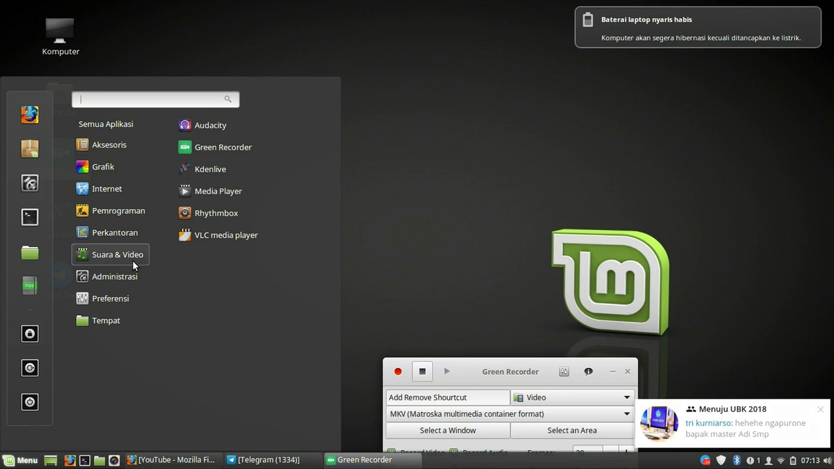
Task: Click the Quit power button in menu
Action: (29, 402)
